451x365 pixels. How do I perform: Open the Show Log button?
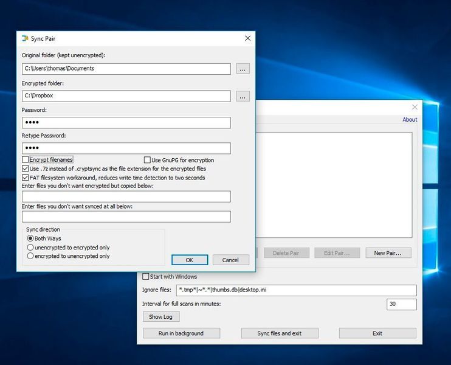pyautogui.click(x=161, y=317)
